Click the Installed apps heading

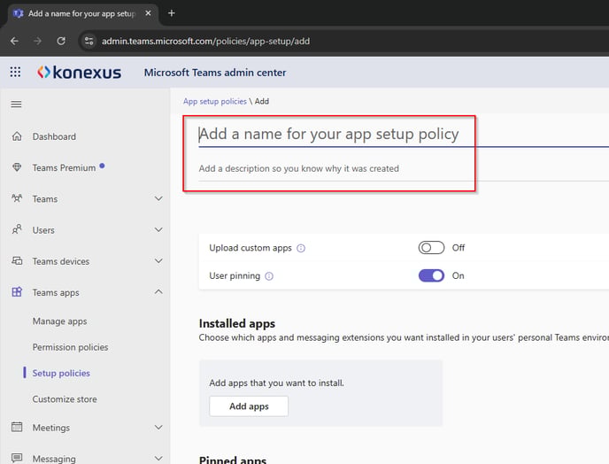pyautogui.click(x=237, y=323)
